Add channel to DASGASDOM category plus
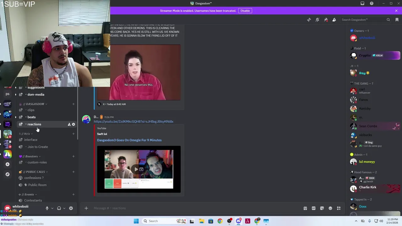Screen dimensions: 402x226 pos(73,104)
